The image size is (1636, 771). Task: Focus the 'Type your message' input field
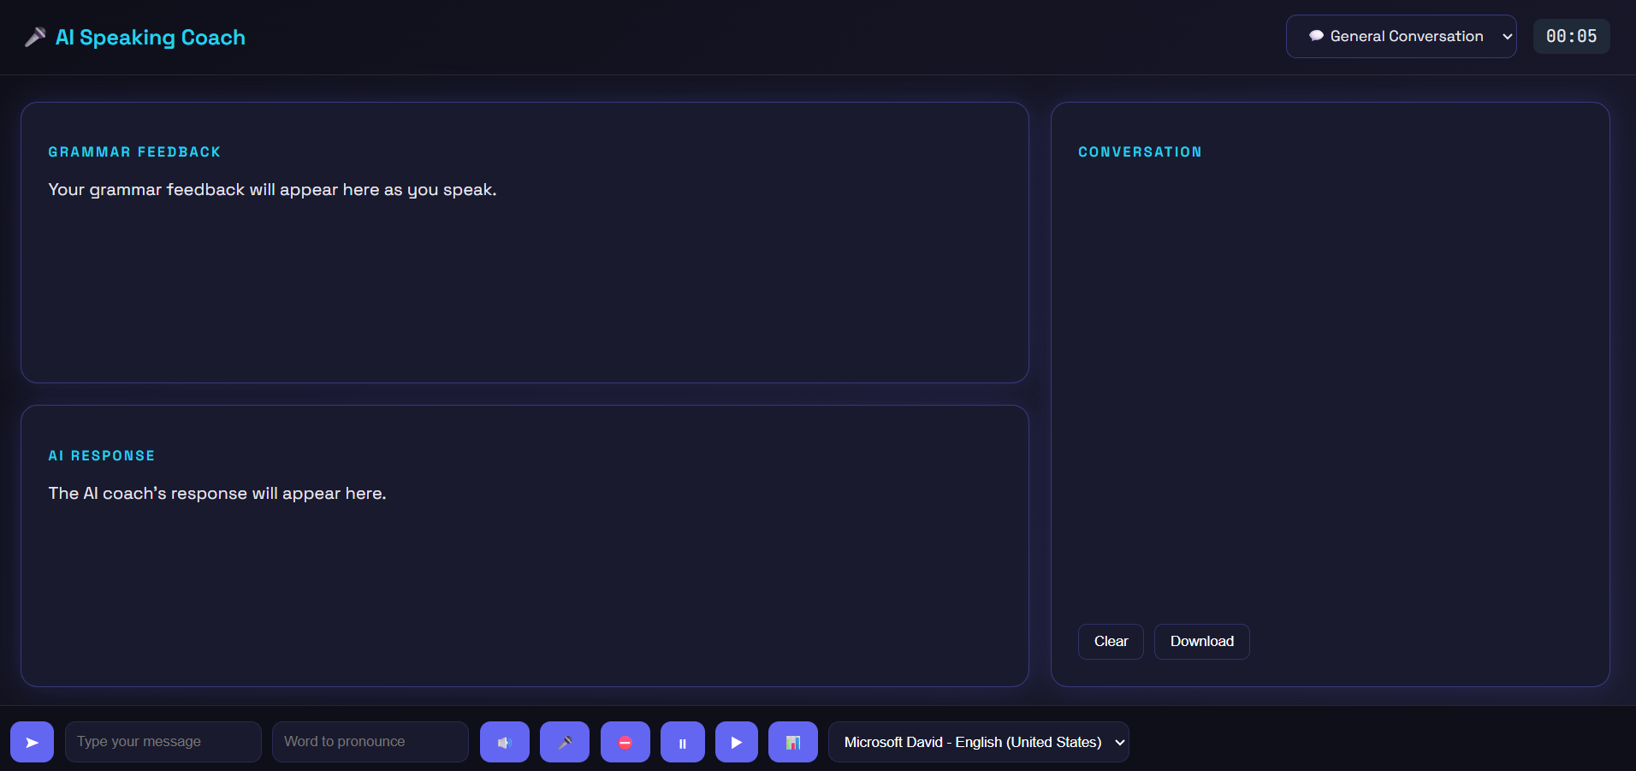(x=163, y=742)
